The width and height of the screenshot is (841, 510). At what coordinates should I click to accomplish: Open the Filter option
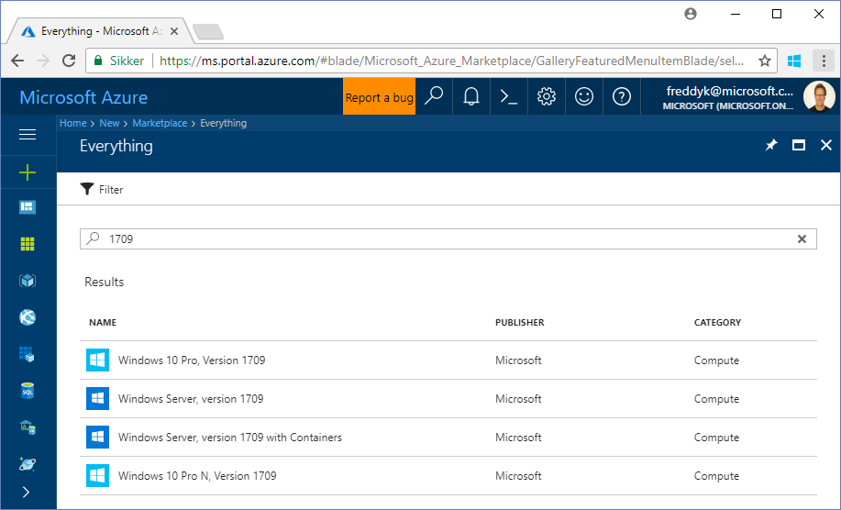102,190
